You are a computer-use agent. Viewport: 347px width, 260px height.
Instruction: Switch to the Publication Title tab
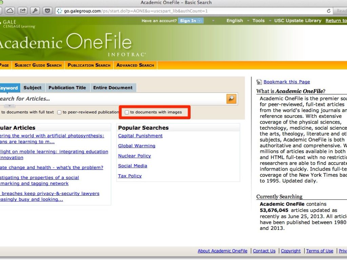tap(67, 88)
